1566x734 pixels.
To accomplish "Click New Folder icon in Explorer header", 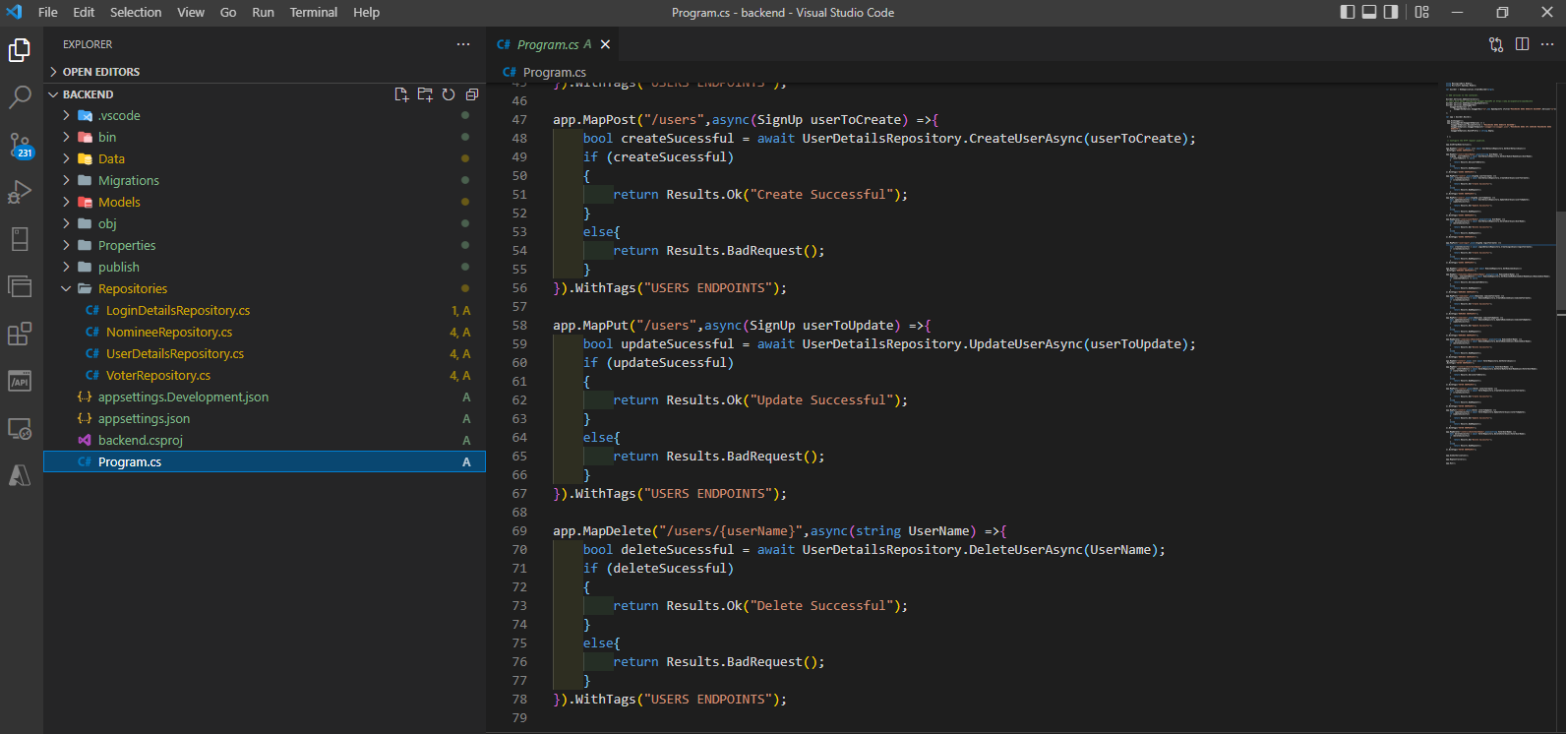I will click(x=425, y=94).
